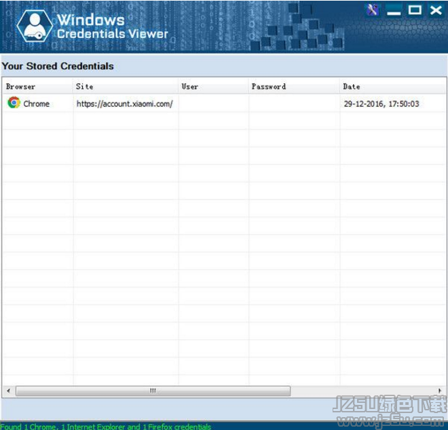
Task: Select the Chrome browser name text
Action: 36,104
